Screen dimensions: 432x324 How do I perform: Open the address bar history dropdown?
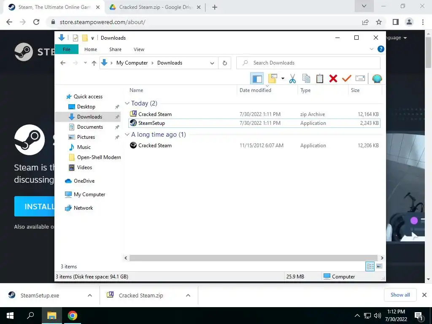pyautogui.click(x=212, y=63)
